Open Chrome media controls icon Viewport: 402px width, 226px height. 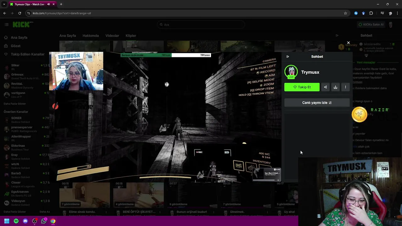click(382, 13)
